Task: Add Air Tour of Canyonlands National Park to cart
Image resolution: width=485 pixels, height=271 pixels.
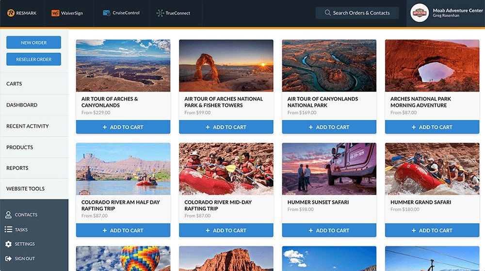Action: coord(329,127)
